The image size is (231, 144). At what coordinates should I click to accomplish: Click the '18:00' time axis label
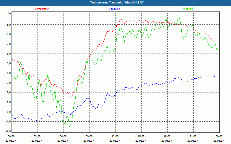point(167,137)
